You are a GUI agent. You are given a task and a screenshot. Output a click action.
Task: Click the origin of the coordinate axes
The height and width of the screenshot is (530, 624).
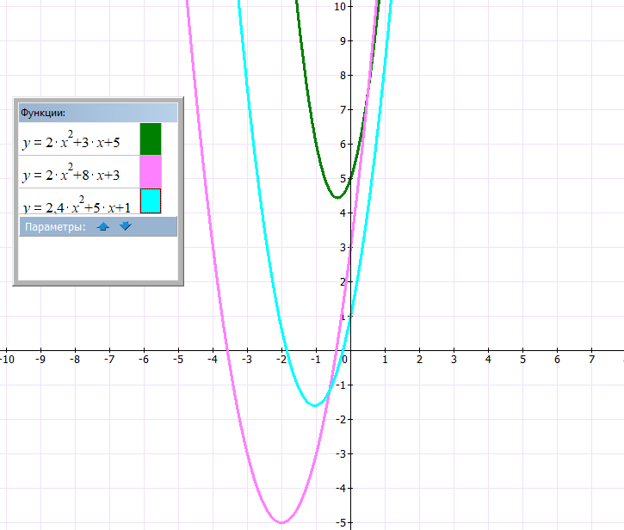pos(350,350)
